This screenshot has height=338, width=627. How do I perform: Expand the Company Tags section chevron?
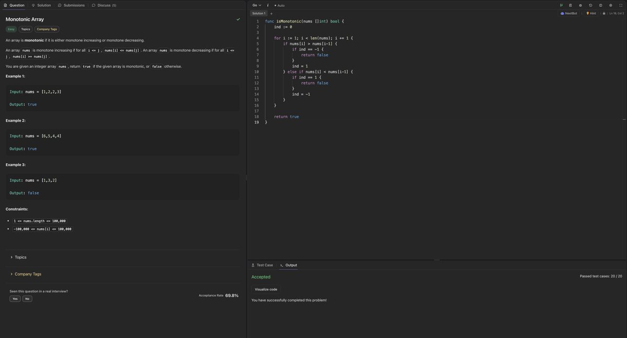pos(11,274)
